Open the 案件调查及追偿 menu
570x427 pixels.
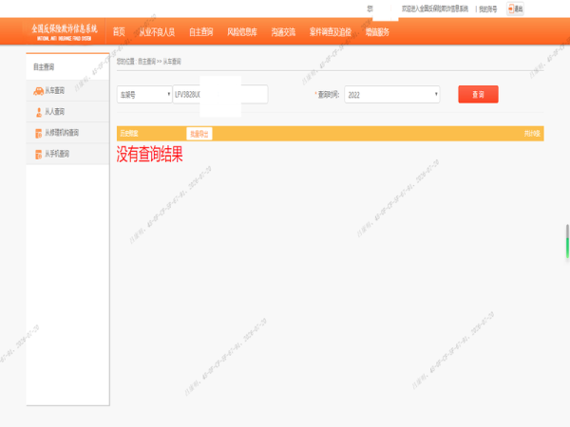331,32
